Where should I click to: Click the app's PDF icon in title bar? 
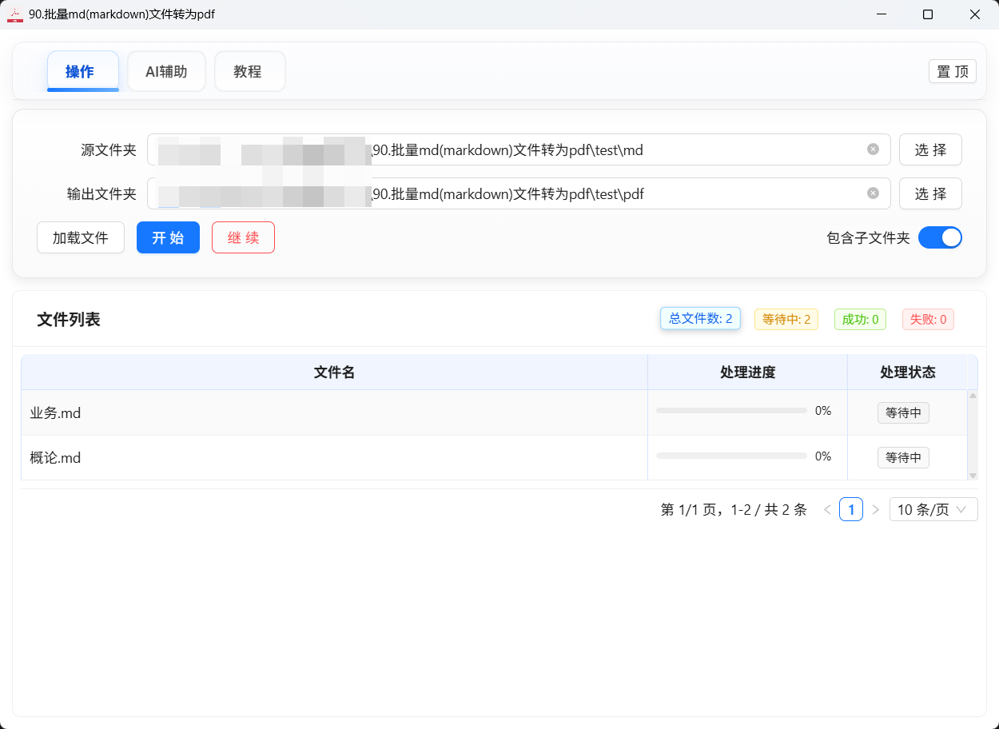(x=14, y=14)
